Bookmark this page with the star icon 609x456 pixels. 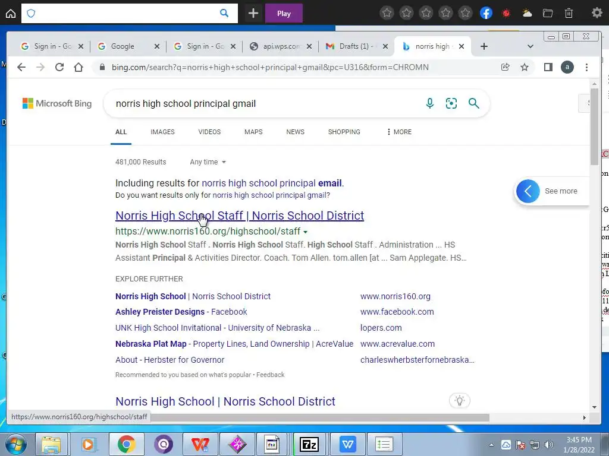click(x=525, y=67)
